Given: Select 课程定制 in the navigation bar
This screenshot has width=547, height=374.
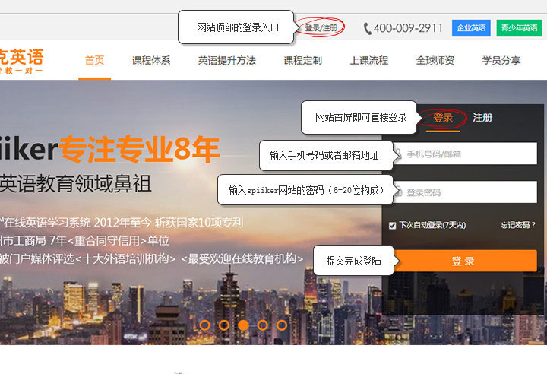Looking at the screenshot, I should (302, 61).
